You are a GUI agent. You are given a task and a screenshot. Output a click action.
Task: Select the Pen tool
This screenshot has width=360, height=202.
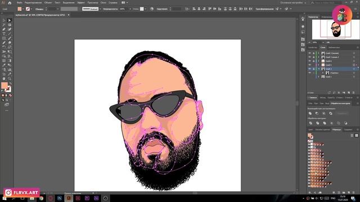tap(4, 29)
